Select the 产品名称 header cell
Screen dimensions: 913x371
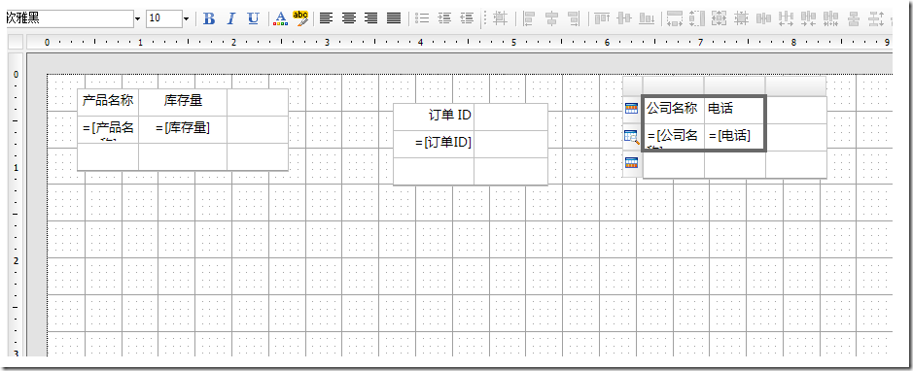[108, 102]
